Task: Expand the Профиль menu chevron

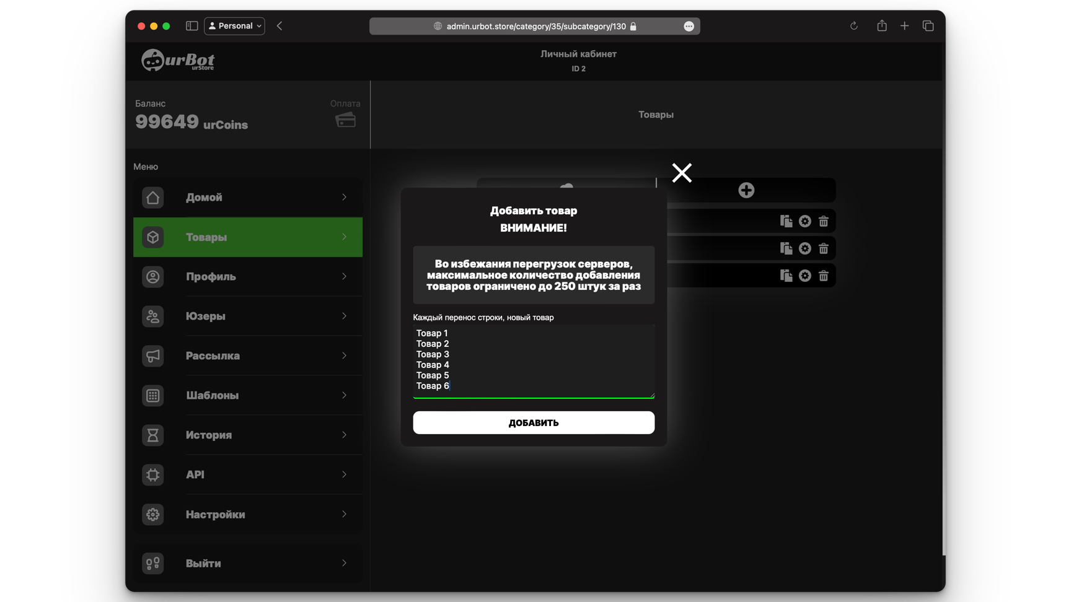Action: [x=344, y=277]
